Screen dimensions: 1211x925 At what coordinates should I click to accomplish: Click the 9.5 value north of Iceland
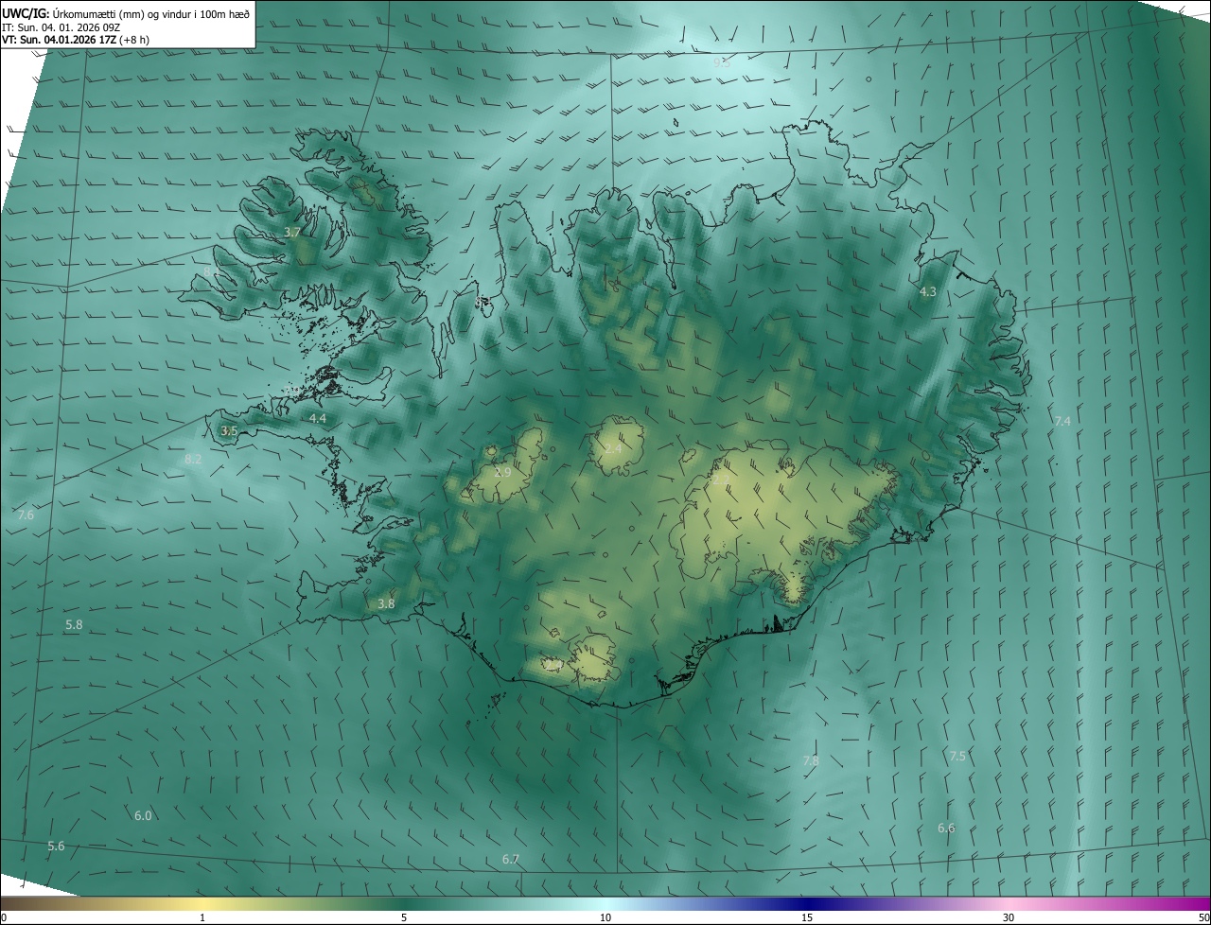pos(722,62)
